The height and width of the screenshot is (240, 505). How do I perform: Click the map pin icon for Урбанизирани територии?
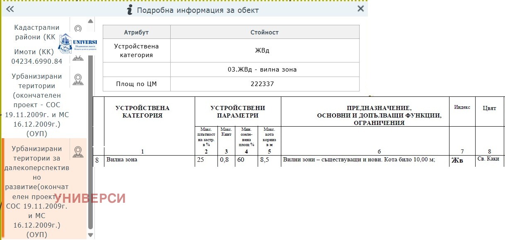(x=77, y=79)
